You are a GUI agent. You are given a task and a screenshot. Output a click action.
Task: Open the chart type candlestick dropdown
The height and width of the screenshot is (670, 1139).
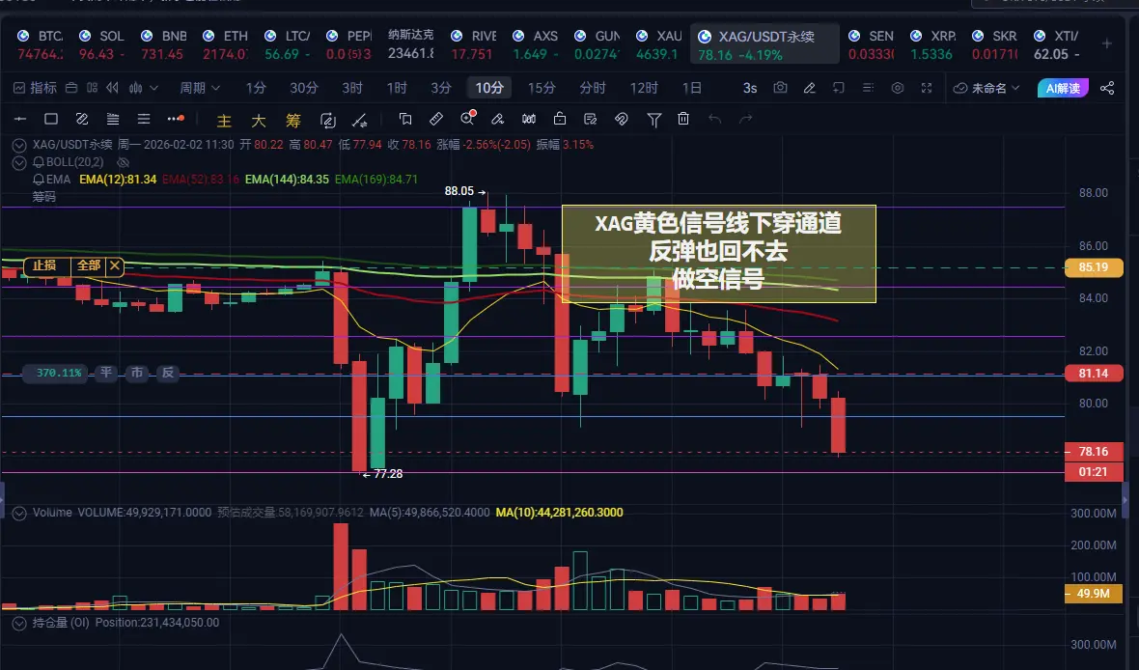pos(143,88)
